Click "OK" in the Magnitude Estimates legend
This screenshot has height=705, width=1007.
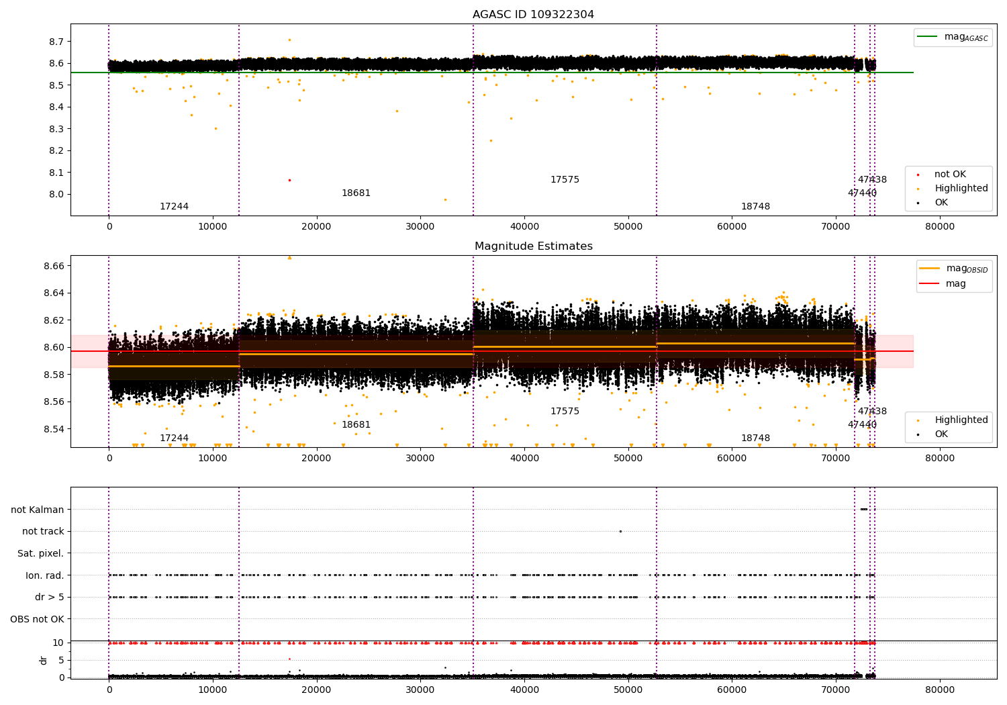click(941, 434)
